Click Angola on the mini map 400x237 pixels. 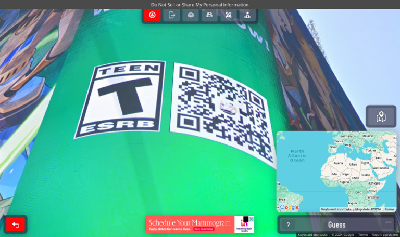tap(352, 203)
